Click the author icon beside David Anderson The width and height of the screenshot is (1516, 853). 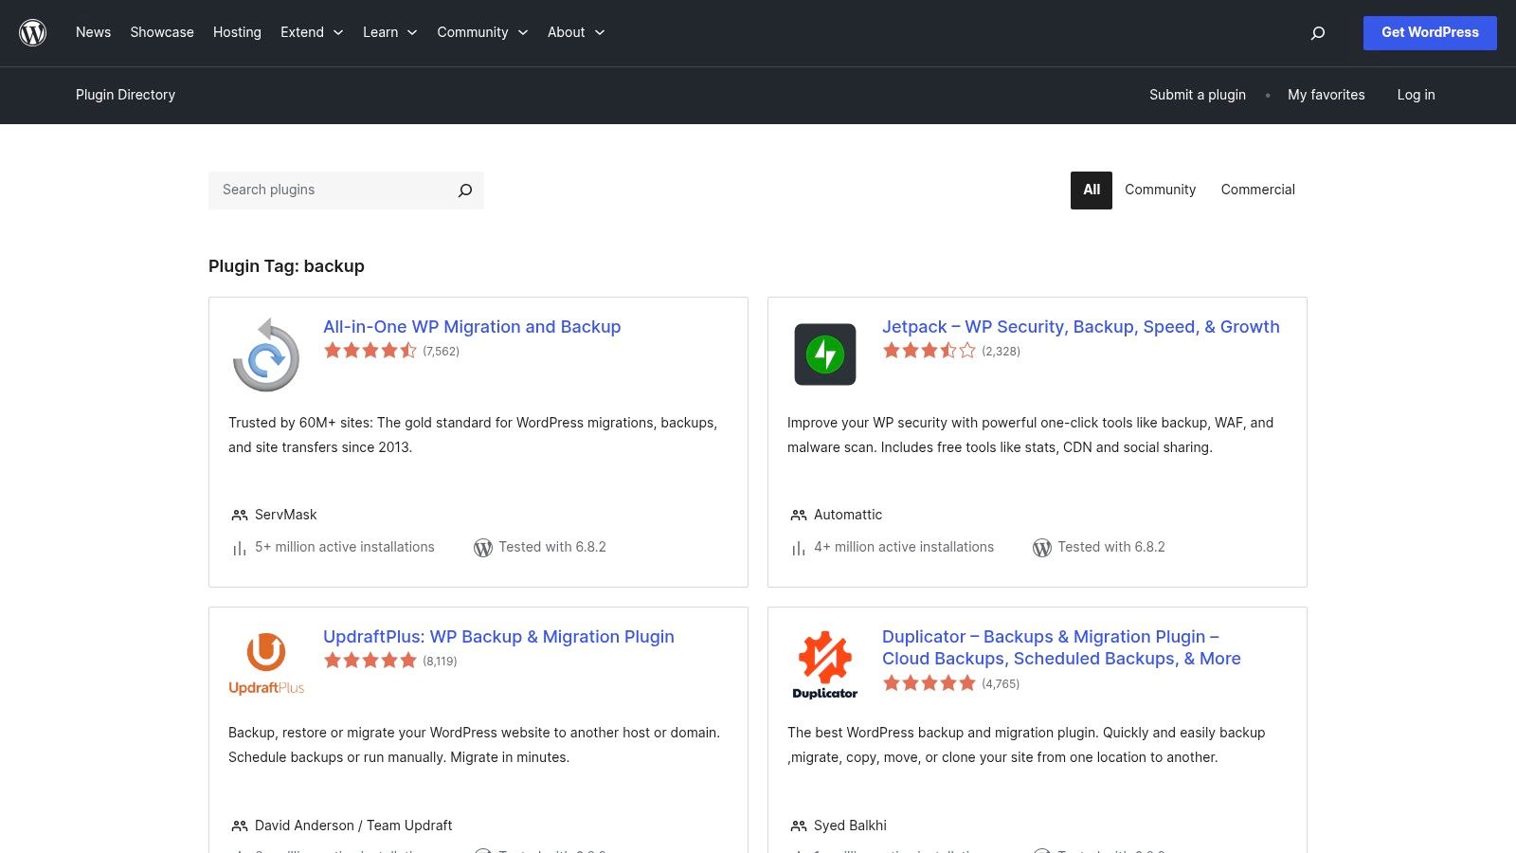[240, 826]
